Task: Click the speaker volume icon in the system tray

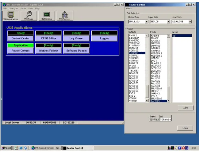Action: pos(176,148)
